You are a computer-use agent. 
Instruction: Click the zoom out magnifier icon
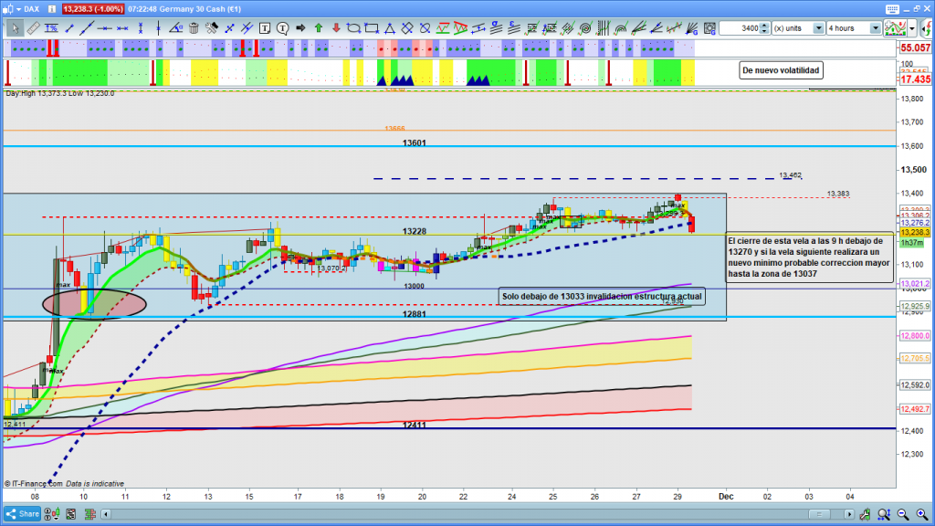click(x=903, y=514)
